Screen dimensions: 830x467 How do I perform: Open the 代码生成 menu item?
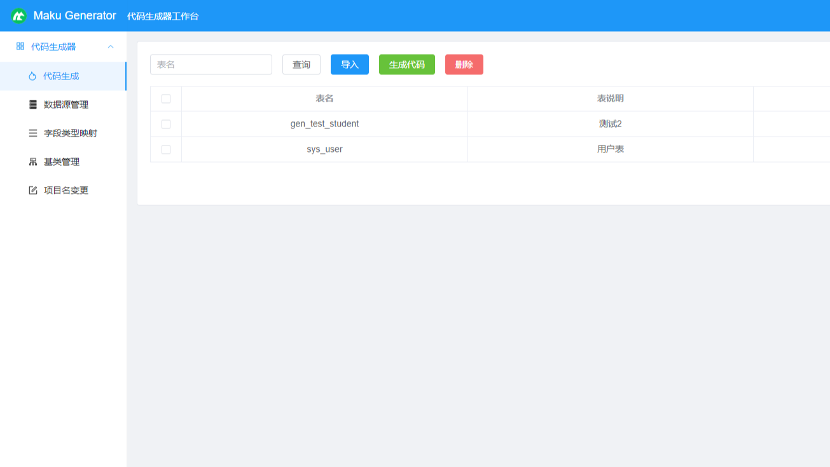coord(63,76)
